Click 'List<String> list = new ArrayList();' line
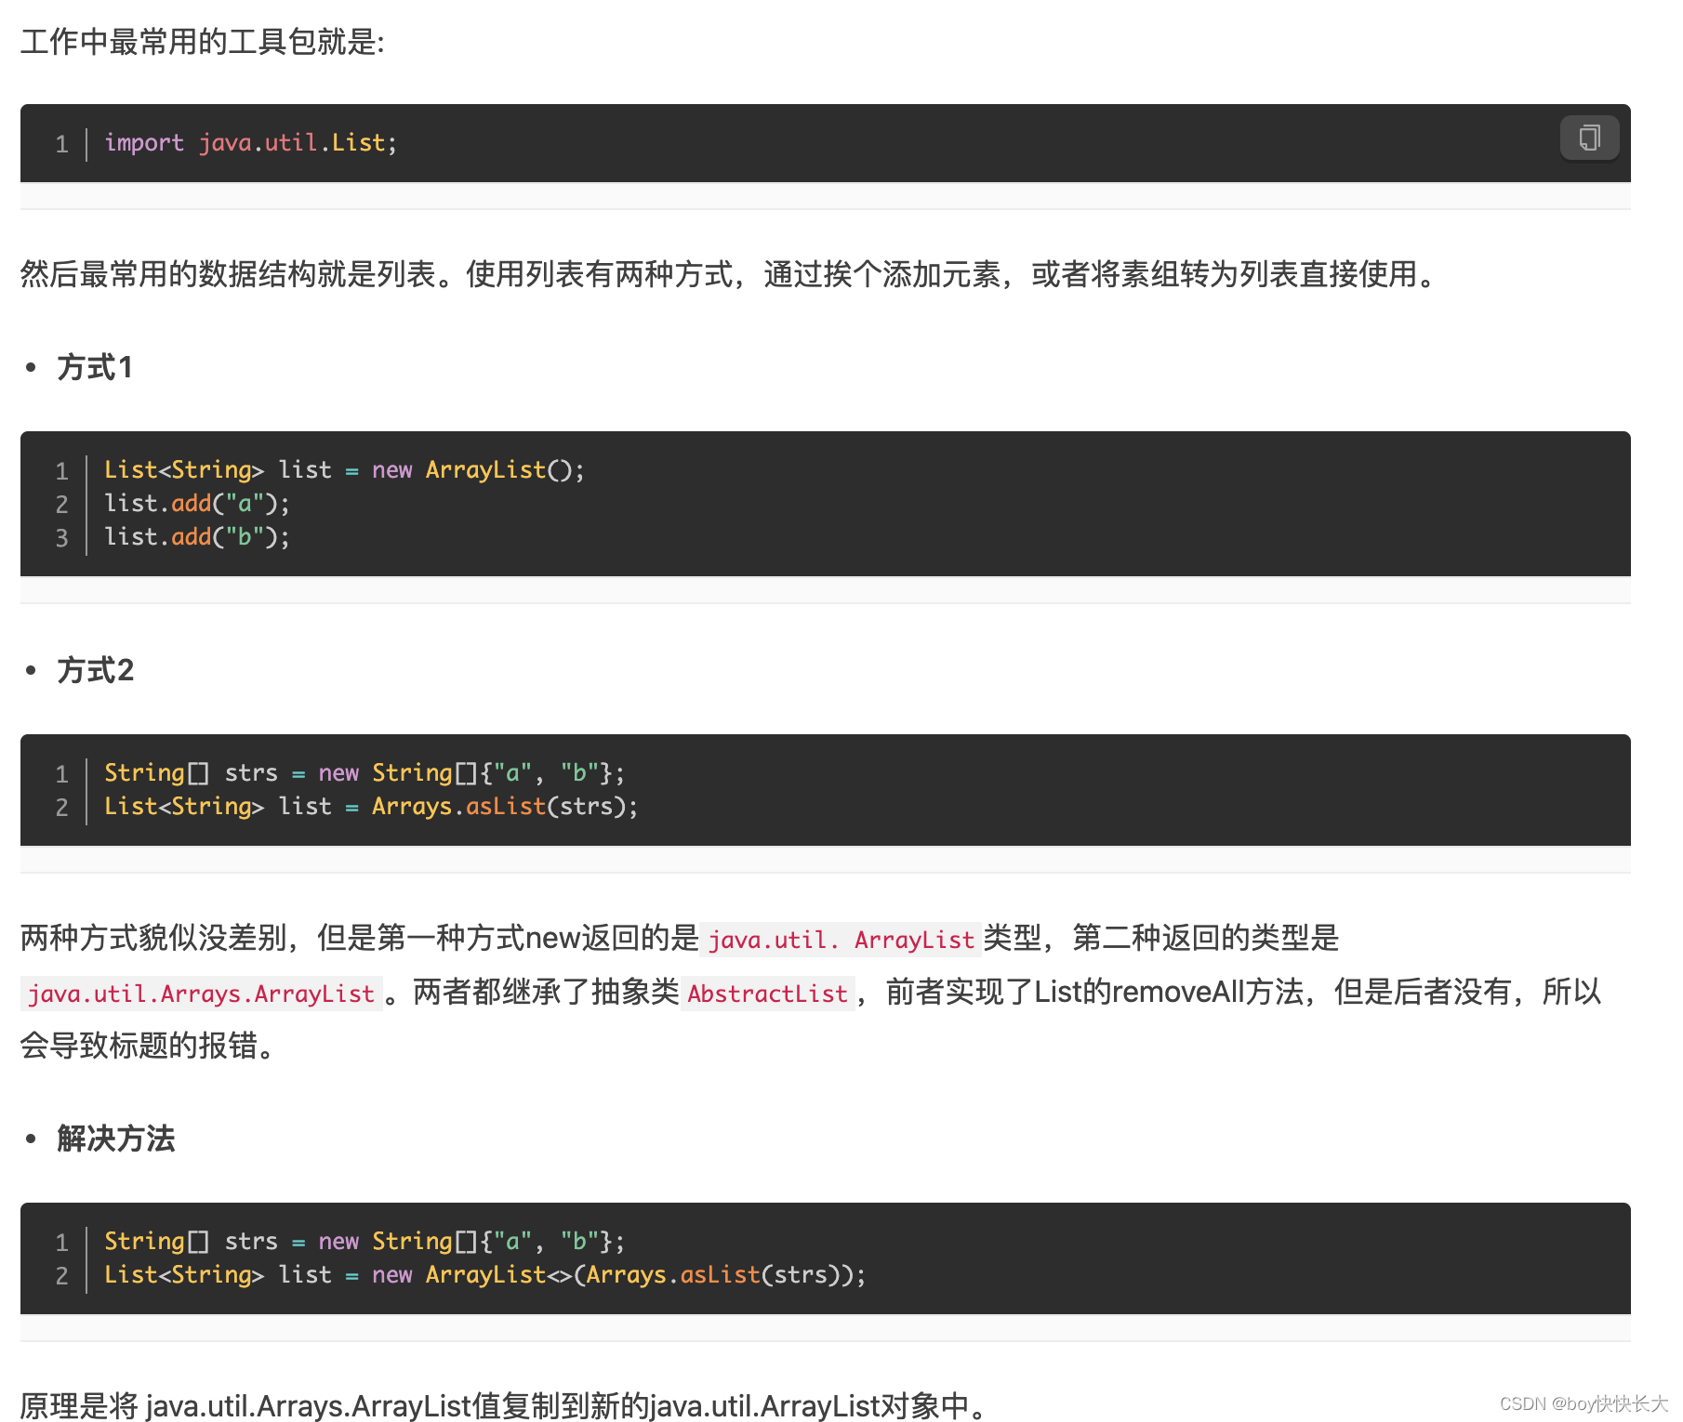Screen dimensions: 1683x1422 tap(344, 470)
